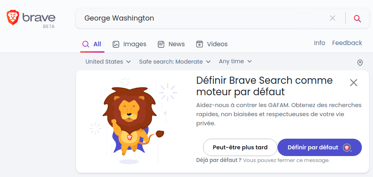
Task: Clear the search query with the X icon
Action: pyautogui.click(x=332, y=18)
